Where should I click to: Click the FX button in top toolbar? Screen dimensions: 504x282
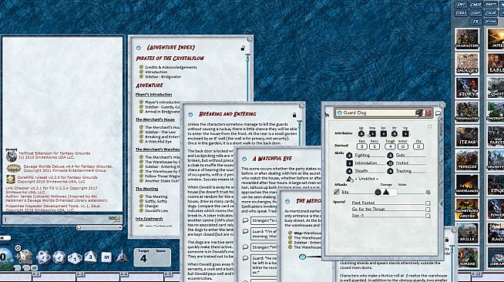475,22
